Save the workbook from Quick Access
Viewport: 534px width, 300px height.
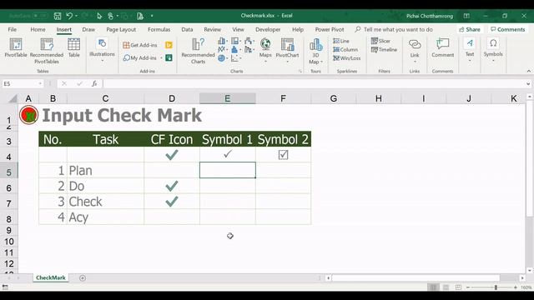click(58, 16)
